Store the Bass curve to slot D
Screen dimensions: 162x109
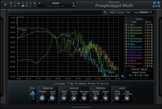point(152,44)
